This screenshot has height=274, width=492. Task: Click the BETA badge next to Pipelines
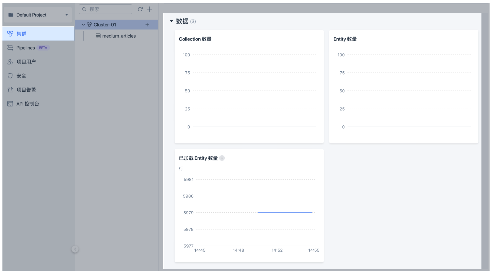pos(43,48)
